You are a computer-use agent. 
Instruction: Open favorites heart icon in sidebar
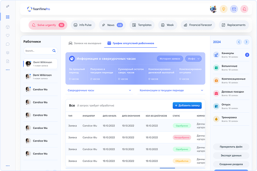(7, 35)
